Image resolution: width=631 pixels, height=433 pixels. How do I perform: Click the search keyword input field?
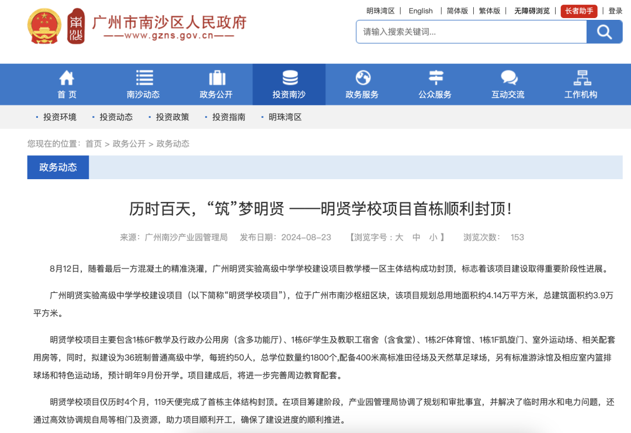pyautogui.click(x=471, y=32)
